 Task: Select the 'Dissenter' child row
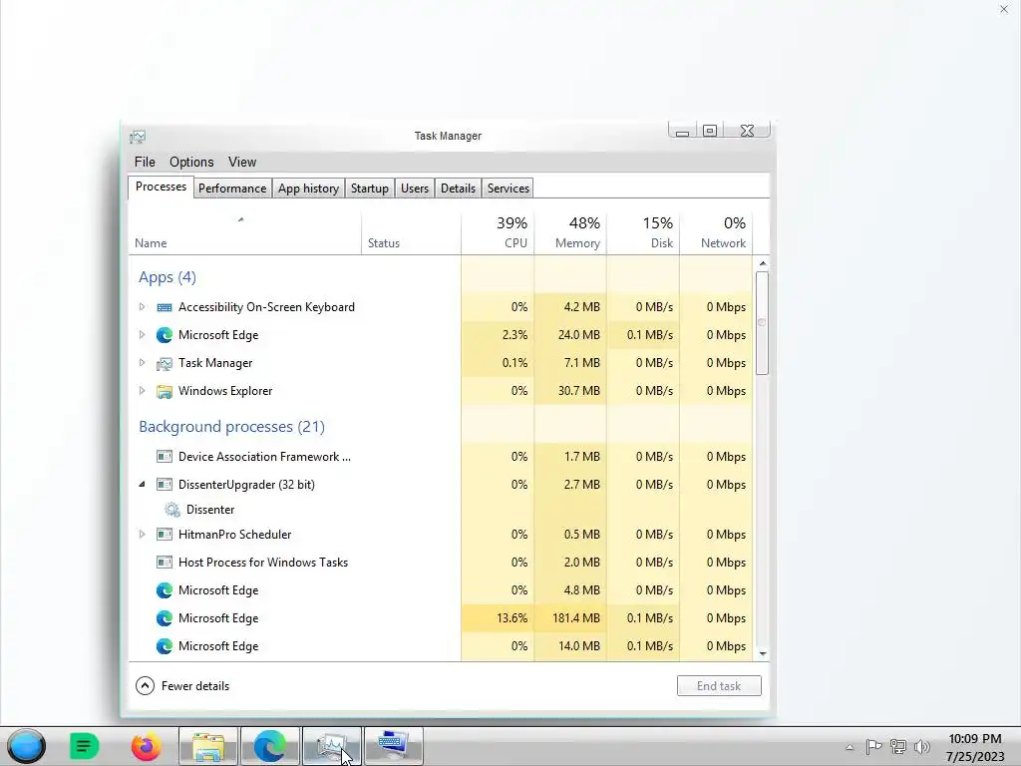[x=440, y=510]
